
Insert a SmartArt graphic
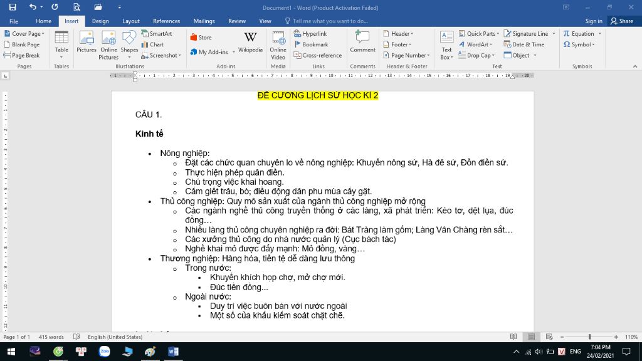pyautogui.click(x=157, y=34)
